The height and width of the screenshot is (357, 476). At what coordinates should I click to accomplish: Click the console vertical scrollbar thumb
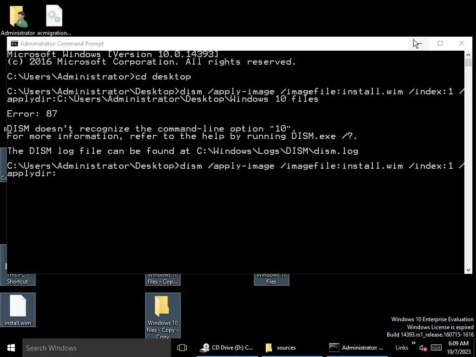tap(468, 63)
